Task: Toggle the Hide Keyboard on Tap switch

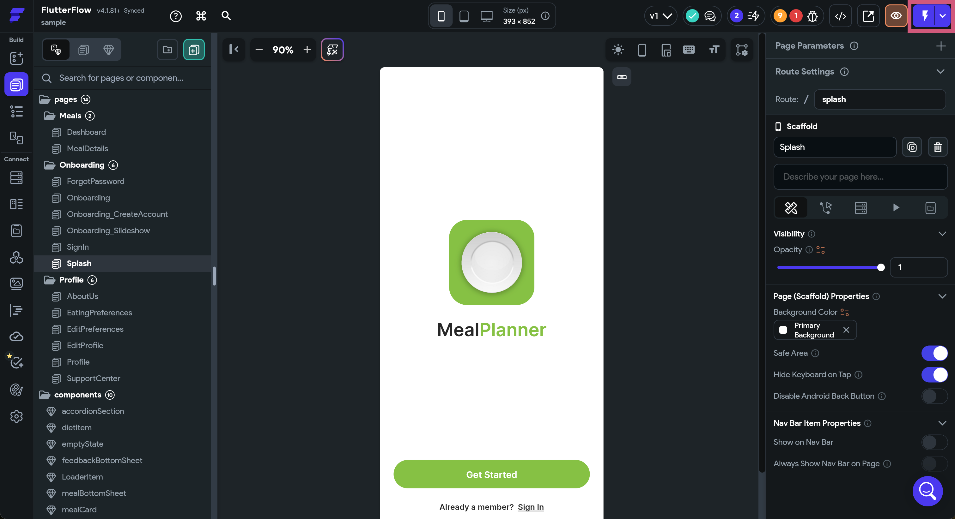Action: 934,374
